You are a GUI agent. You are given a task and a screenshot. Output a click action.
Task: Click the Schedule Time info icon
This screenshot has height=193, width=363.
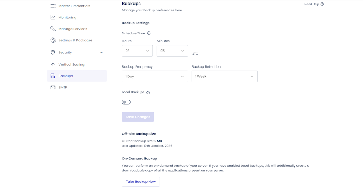(x=149, y=33)
